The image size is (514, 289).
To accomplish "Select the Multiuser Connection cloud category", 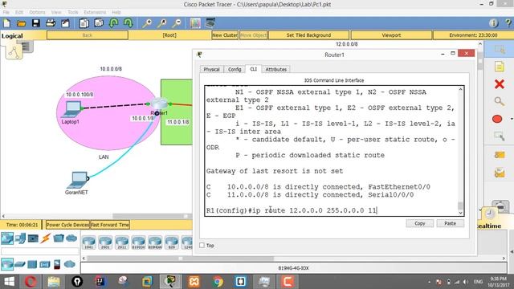I will [x=71, y=238].
